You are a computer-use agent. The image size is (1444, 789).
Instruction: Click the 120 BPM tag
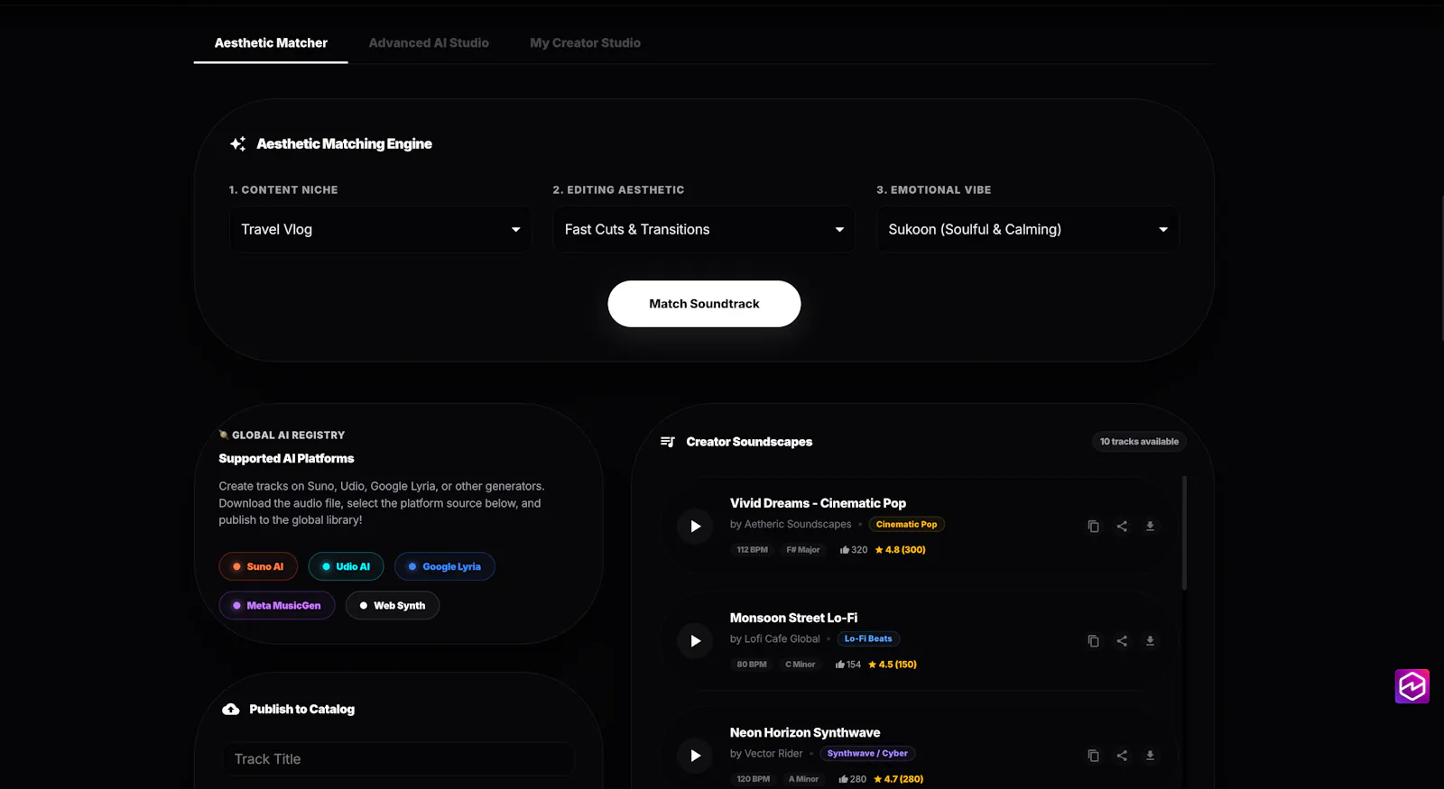coord(754,779)
